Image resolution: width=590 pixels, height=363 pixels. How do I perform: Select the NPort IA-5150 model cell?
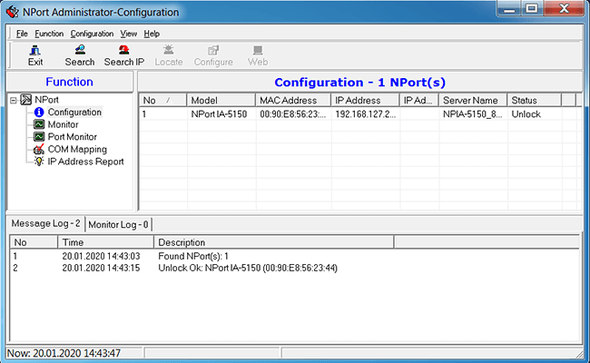coord(219,114)
